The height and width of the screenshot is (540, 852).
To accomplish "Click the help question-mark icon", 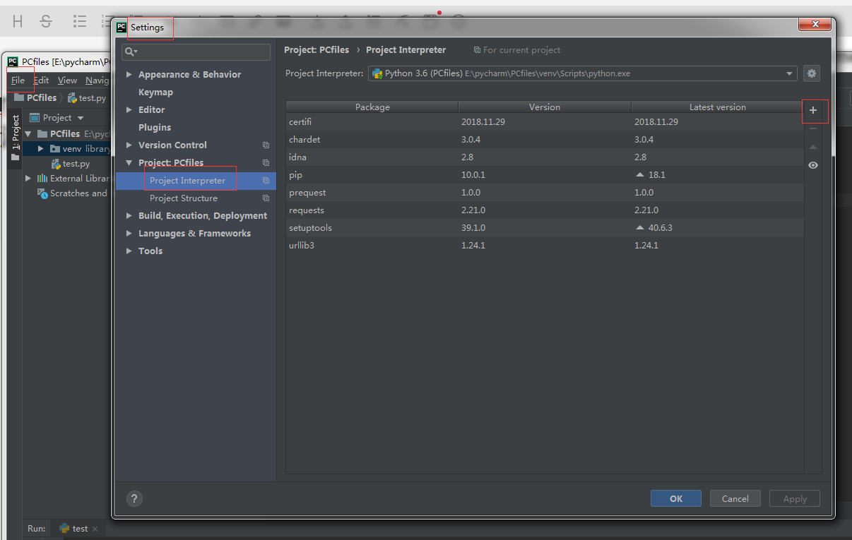I will coord(134,498).
